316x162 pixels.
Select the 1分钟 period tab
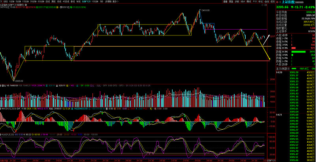tap(12, 2)
